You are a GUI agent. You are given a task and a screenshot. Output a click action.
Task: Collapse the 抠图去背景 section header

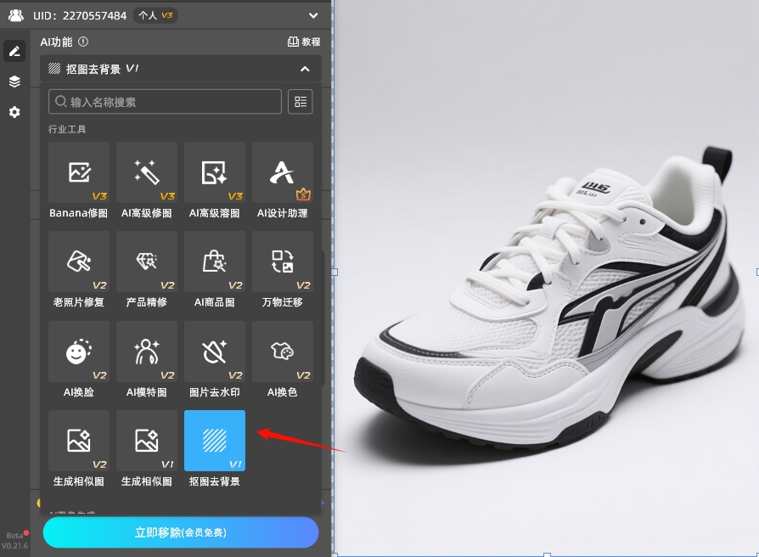point(305,69)
